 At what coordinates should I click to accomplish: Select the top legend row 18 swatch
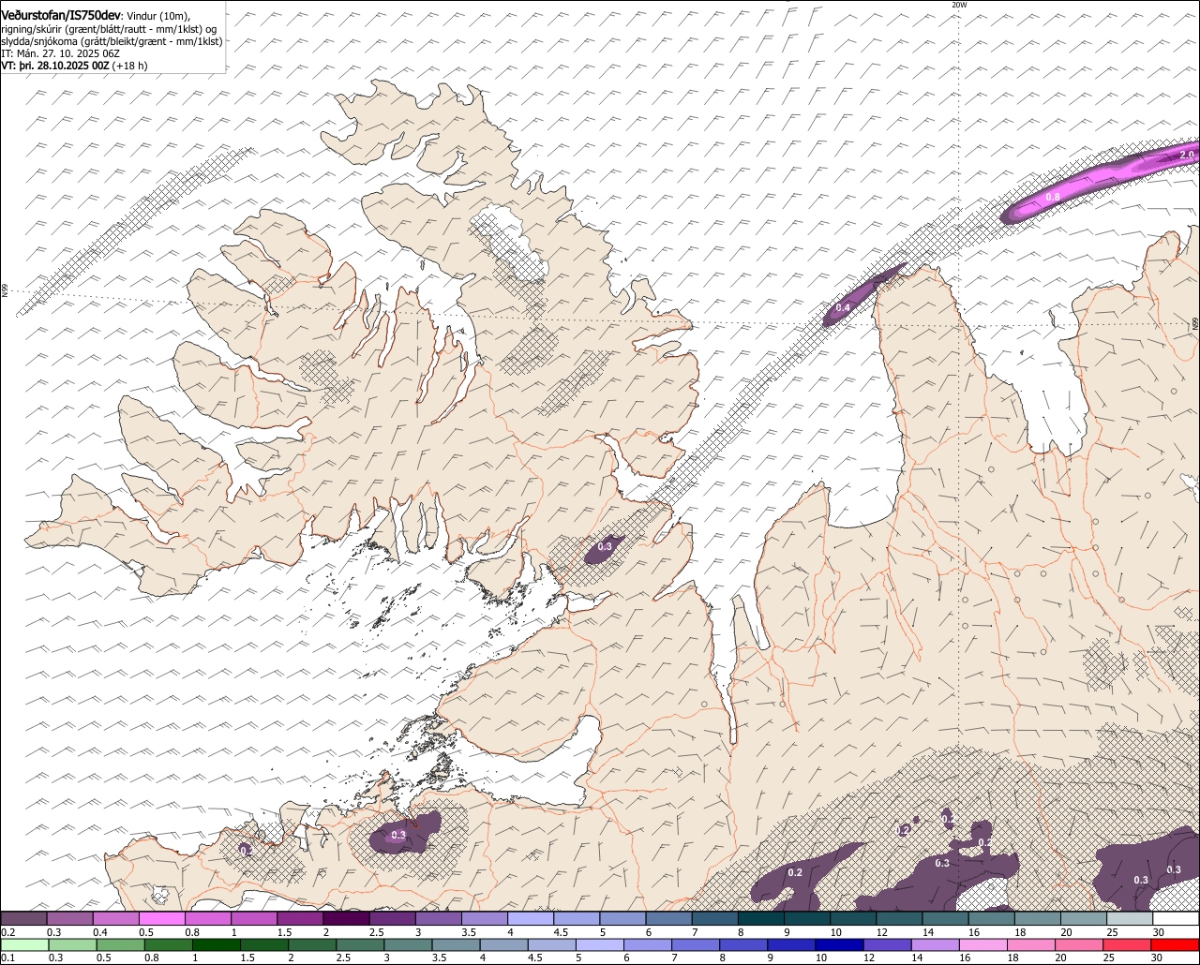(1038, 918)
